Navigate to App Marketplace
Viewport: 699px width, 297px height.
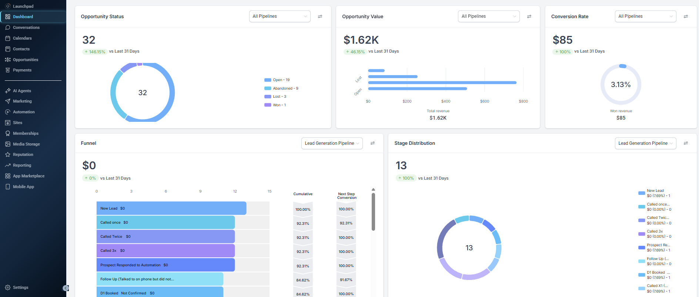pos(29,176)
